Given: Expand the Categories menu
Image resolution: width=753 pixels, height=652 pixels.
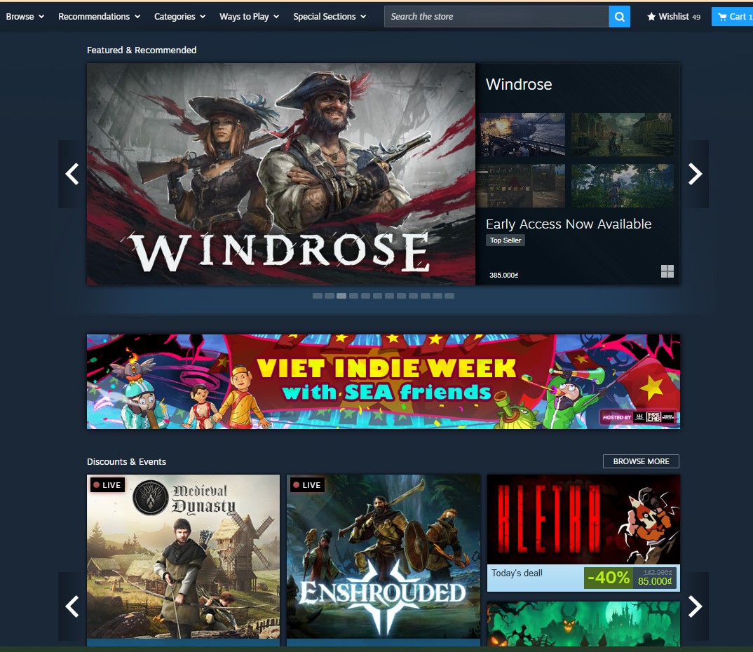Looking at the screenshot, I should coord(179,17).
